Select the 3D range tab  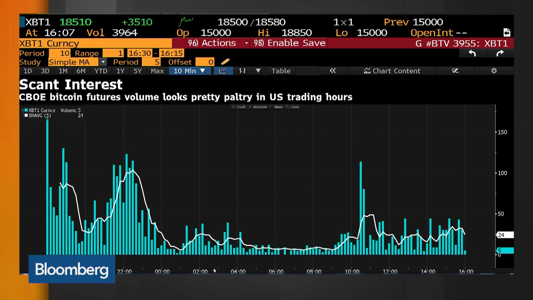45,71
